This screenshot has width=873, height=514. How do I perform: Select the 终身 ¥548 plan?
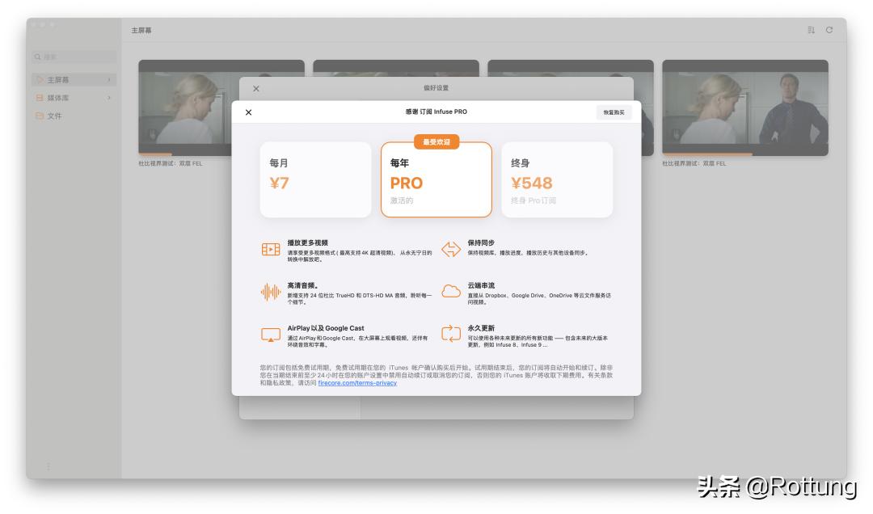(x=558, y=179)
